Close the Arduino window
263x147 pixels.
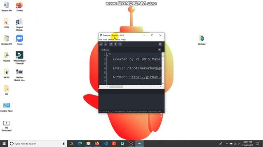160,36
